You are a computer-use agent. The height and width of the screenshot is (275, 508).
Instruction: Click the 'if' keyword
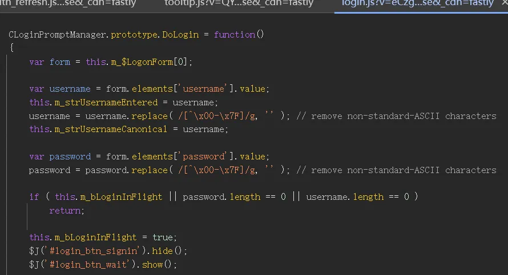pos(34,197)
